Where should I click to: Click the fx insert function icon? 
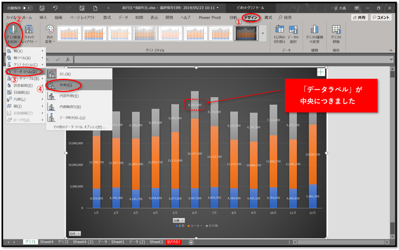coord(68,59)
